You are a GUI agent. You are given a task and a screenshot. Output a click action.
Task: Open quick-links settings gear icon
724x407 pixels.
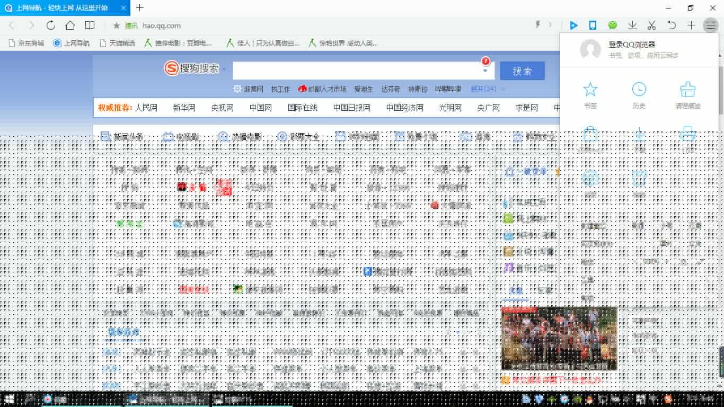click(237, 89)
